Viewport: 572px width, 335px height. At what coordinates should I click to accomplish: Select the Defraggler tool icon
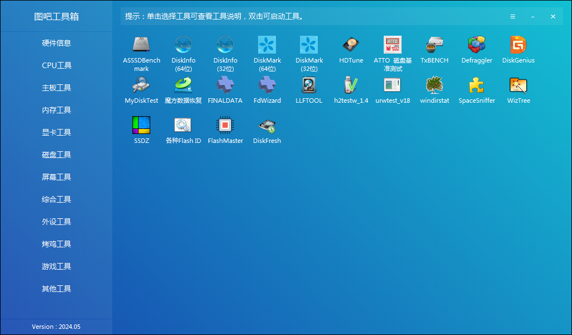tap(477, 45)
